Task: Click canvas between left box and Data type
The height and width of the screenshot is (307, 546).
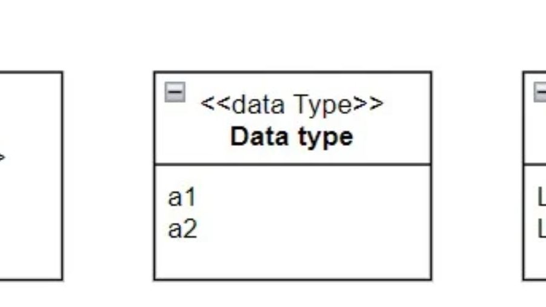Action: tap(108, 176)
